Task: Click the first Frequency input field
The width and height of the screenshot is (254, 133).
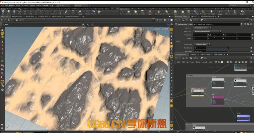Action: (200, 35)
